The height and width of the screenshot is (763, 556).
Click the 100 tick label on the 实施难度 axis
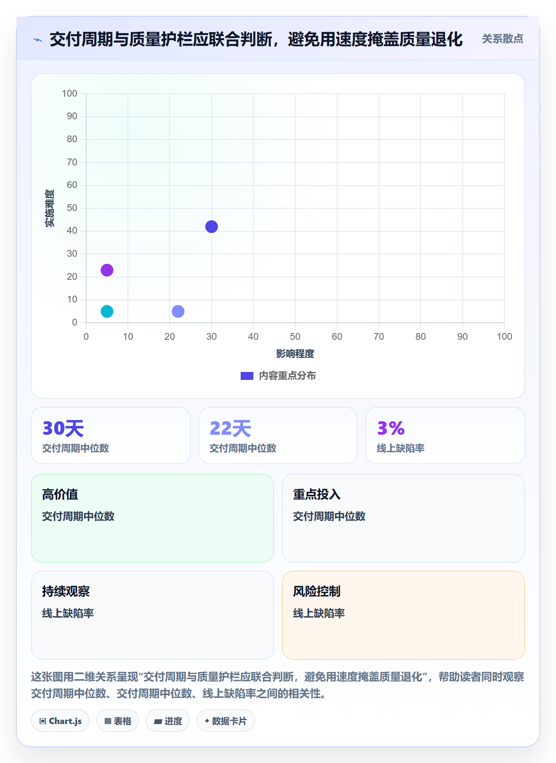click(69, 94)
